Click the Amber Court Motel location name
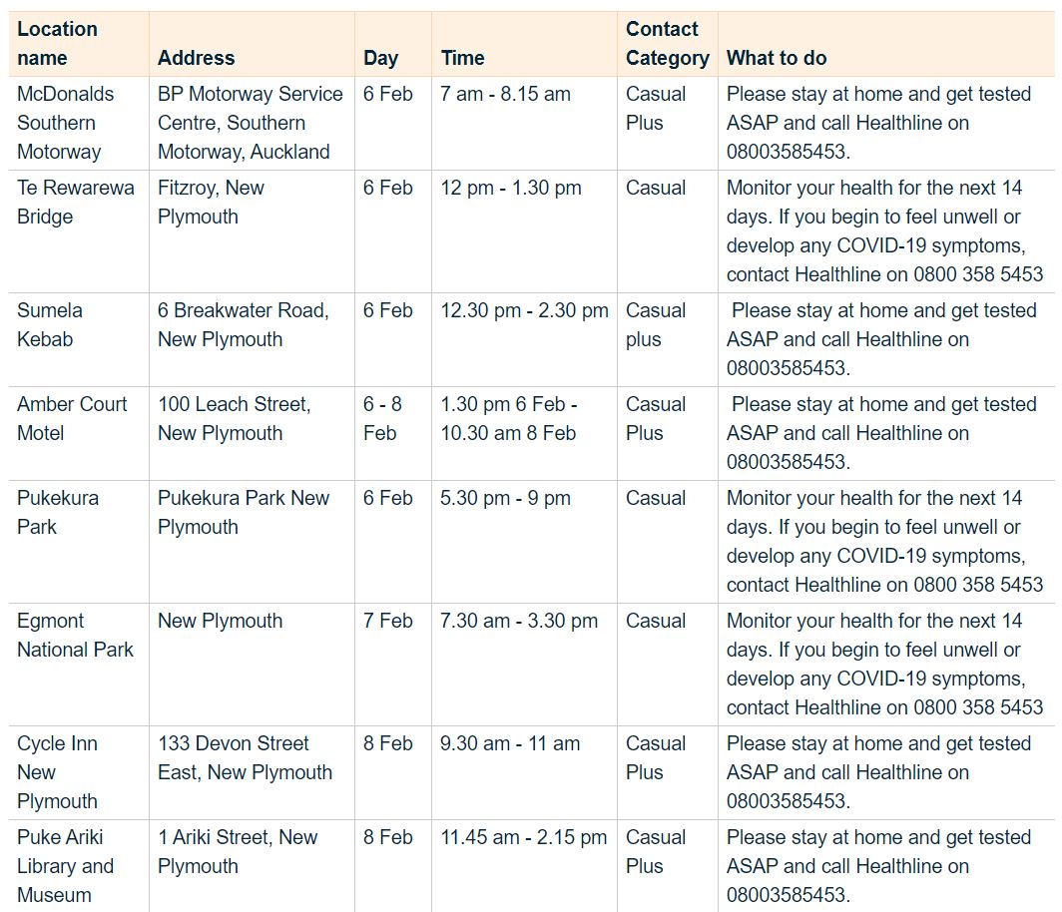This screenshot has height=912, width=1062. click(x=72, y=418)
